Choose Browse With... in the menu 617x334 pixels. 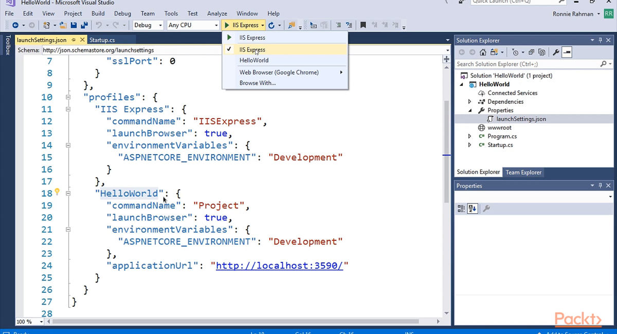pyautogui.click(x=258, y=83)
